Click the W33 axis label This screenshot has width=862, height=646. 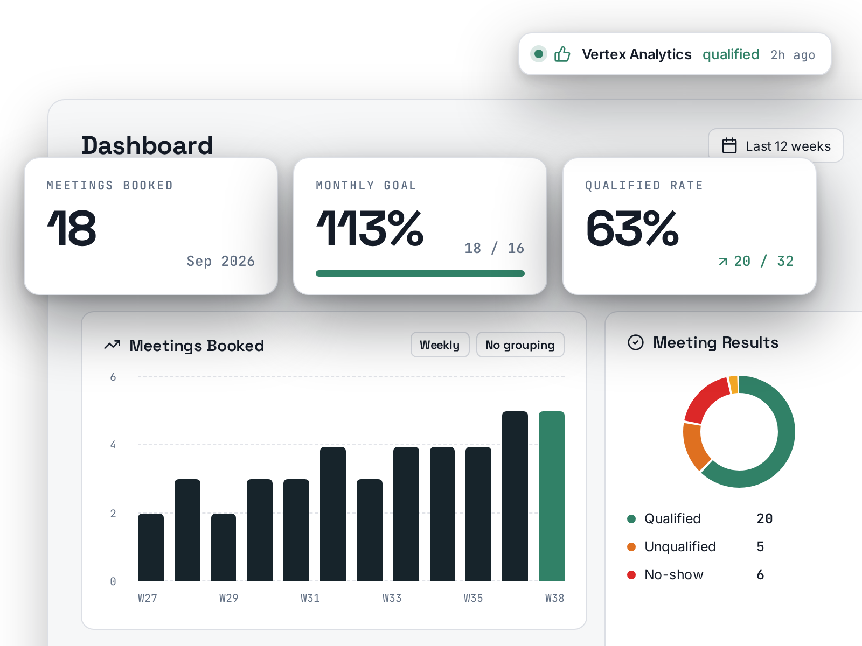tap(392, 598)
